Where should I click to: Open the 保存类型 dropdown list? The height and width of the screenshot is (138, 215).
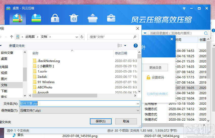(x=138, y=111)
